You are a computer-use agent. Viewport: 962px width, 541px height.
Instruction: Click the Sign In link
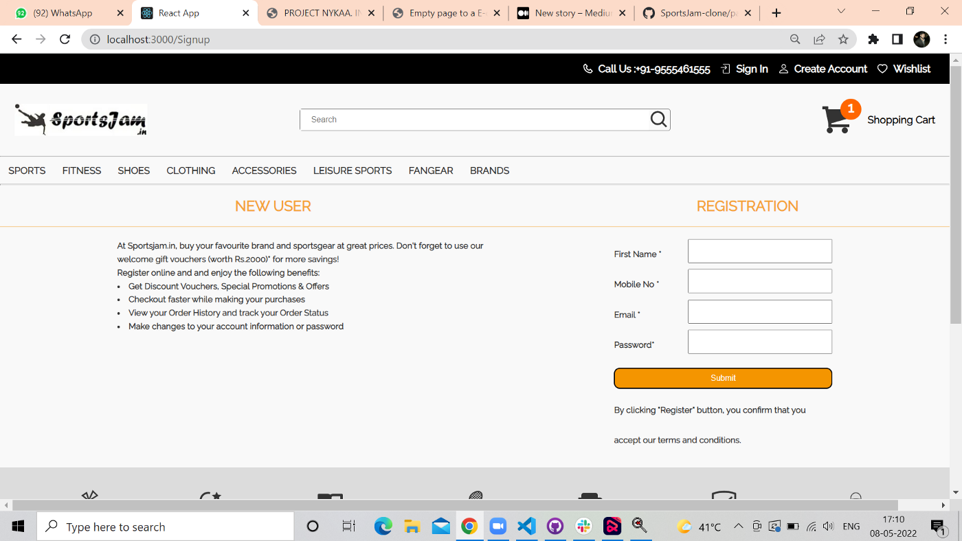point(752,69)
